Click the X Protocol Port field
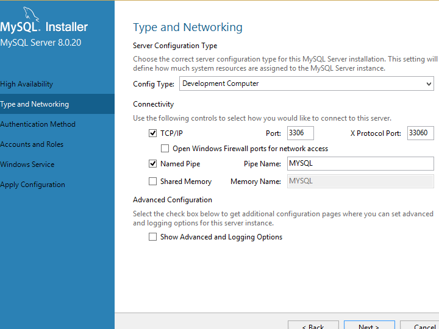Screen dimensions: 439x329 click(x=421, y=133)
